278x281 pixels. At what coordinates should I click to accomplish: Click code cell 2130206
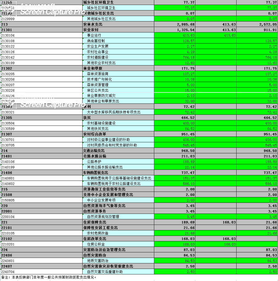pos(41,79)
